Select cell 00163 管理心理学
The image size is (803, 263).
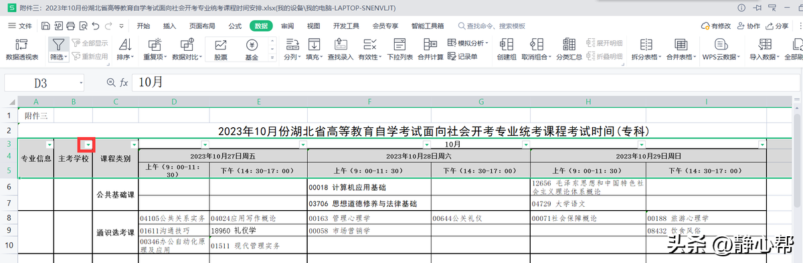(x=369, y=218)
